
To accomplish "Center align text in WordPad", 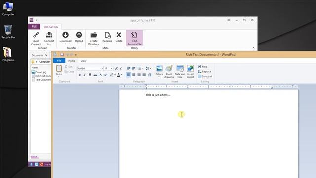I will click(134, 75).
